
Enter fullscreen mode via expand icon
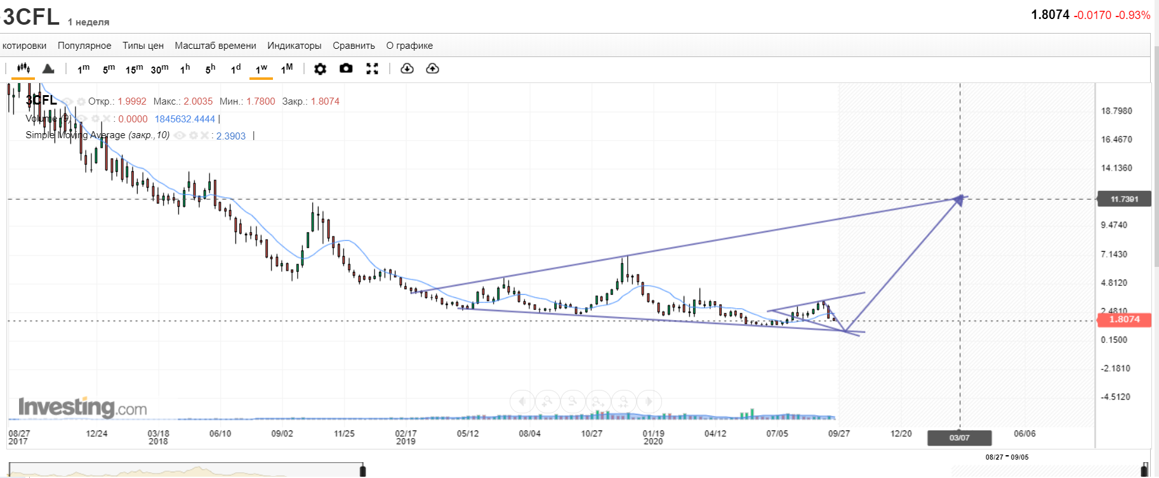point(373,68)
